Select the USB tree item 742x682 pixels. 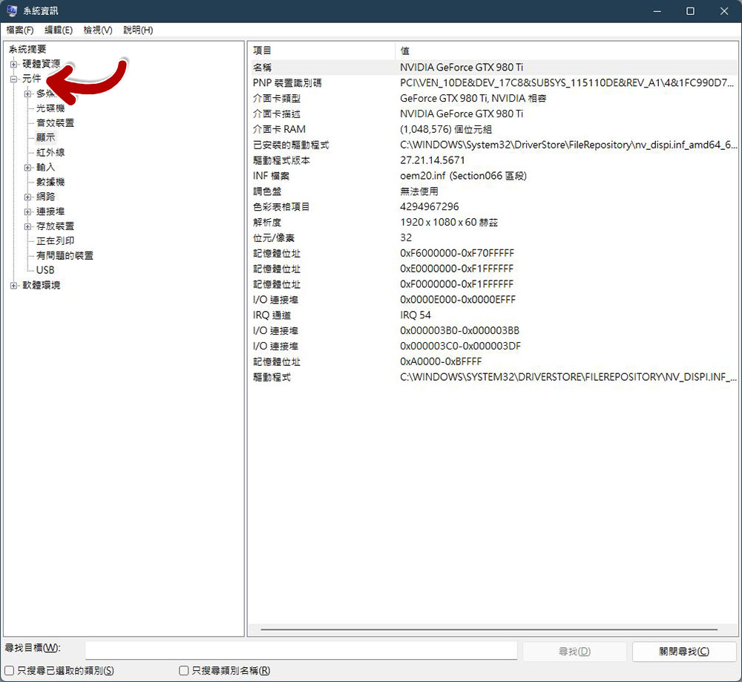point(45,270)
